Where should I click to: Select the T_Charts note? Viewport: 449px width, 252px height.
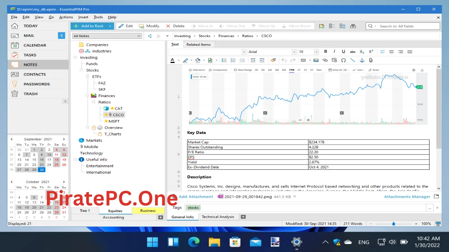[x=113, y=134]
